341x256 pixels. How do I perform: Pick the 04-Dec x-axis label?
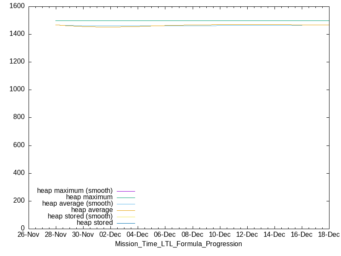click(x=137, y=235)
